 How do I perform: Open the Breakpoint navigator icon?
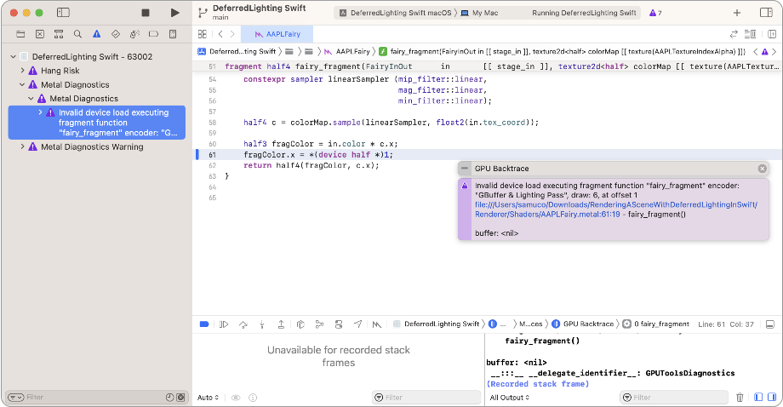[153, 34]
